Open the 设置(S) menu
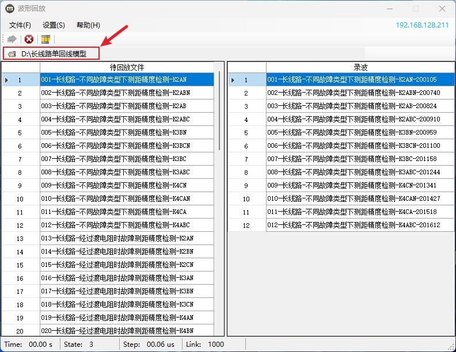 (x=54, y=25)
